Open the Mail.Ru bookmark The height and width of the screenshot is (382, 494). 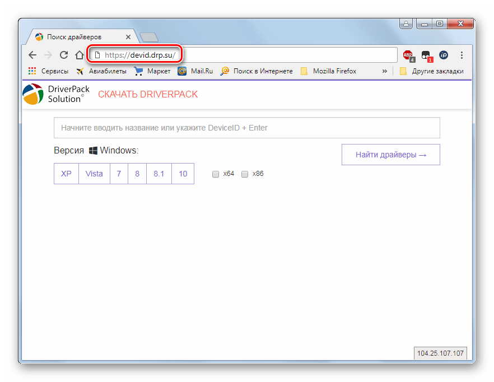click(195, 71)
